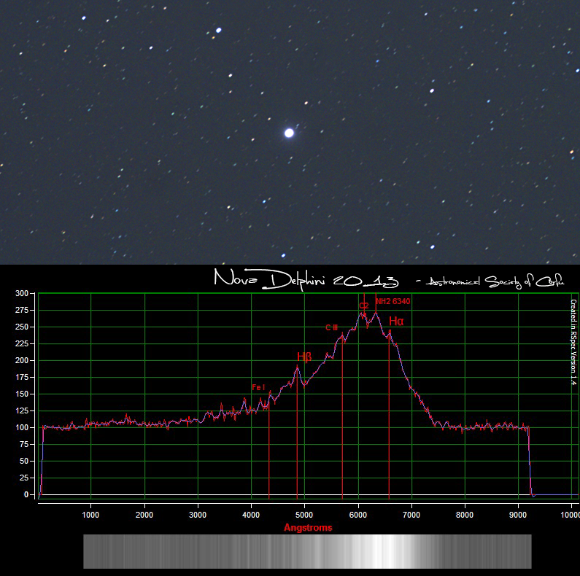Click the 7000 tick label on the wavelength axis

tap(411, 515)
